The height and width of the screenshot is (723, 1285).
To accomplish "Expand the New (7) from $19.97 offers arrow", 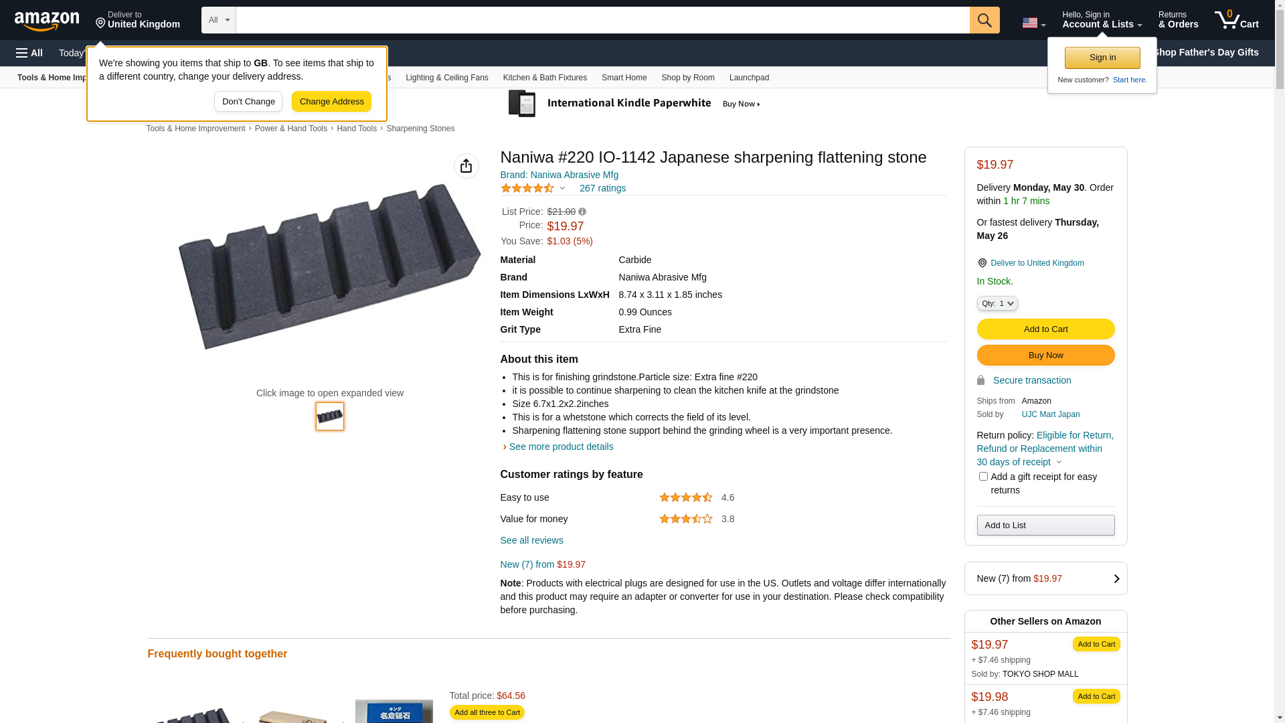I will 1116,579.
